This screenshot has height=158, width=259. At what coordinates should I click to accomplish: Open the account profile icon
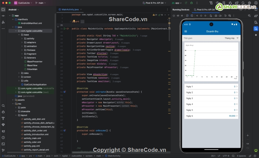pyautogui.click(x=256, y=3)
